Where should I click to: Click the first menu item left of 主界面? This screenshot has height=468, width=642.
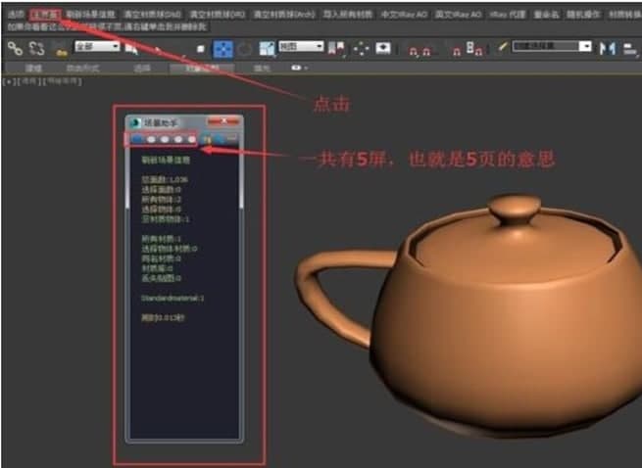pyautogui.click(x=17, y=15)
